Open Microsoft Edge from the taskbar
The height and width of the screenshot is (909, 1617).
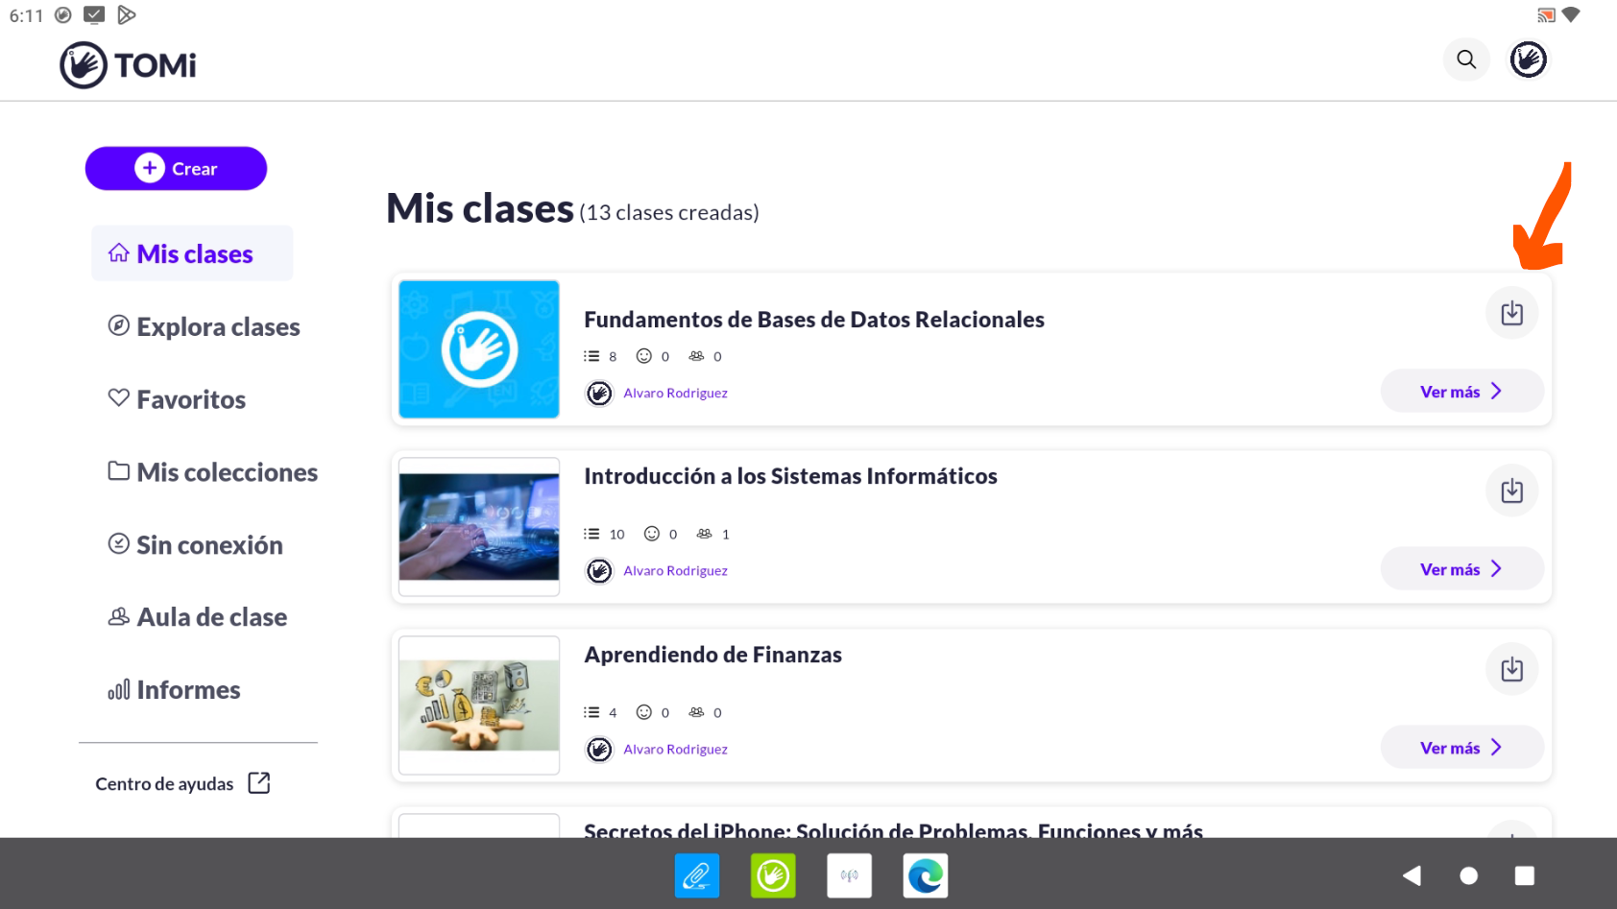click(x=925, y=875)
